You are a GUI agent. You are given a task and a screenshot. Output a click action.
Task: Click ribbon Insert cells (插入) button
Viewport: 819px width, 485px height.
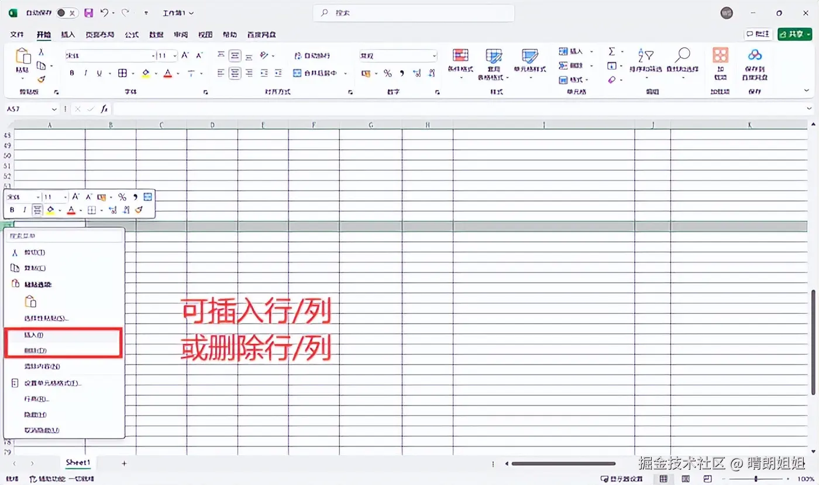point(572,51)
